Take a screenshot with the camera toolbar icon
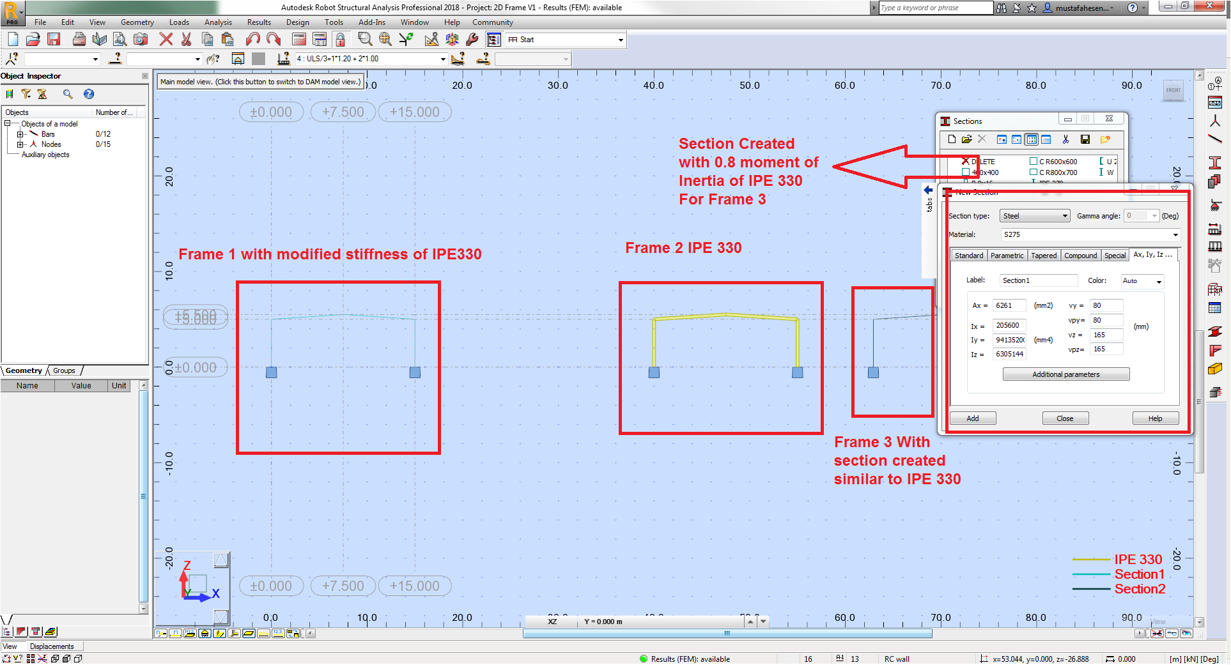Screen dimensions: 1231x665 141,39
